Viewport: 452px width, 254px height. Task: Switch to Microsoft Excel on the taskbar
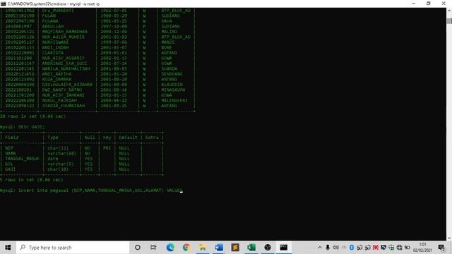[251, 248]
